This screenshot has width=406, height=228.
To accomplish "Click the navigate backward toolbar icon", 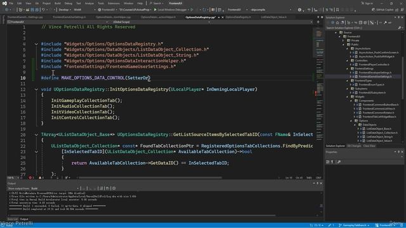I will (7, 9).
